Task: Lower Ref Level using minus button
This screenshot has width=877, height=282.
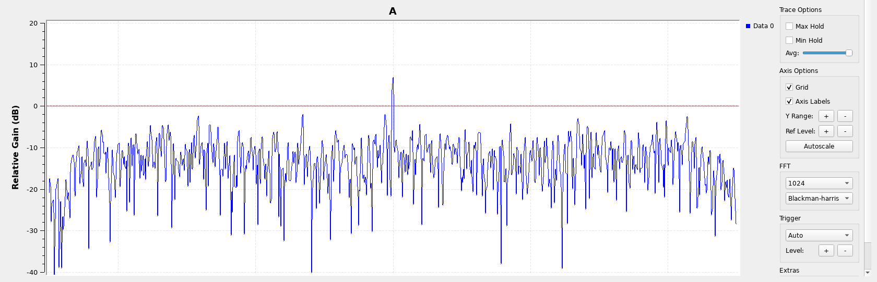Action: (x=845, y=131)
